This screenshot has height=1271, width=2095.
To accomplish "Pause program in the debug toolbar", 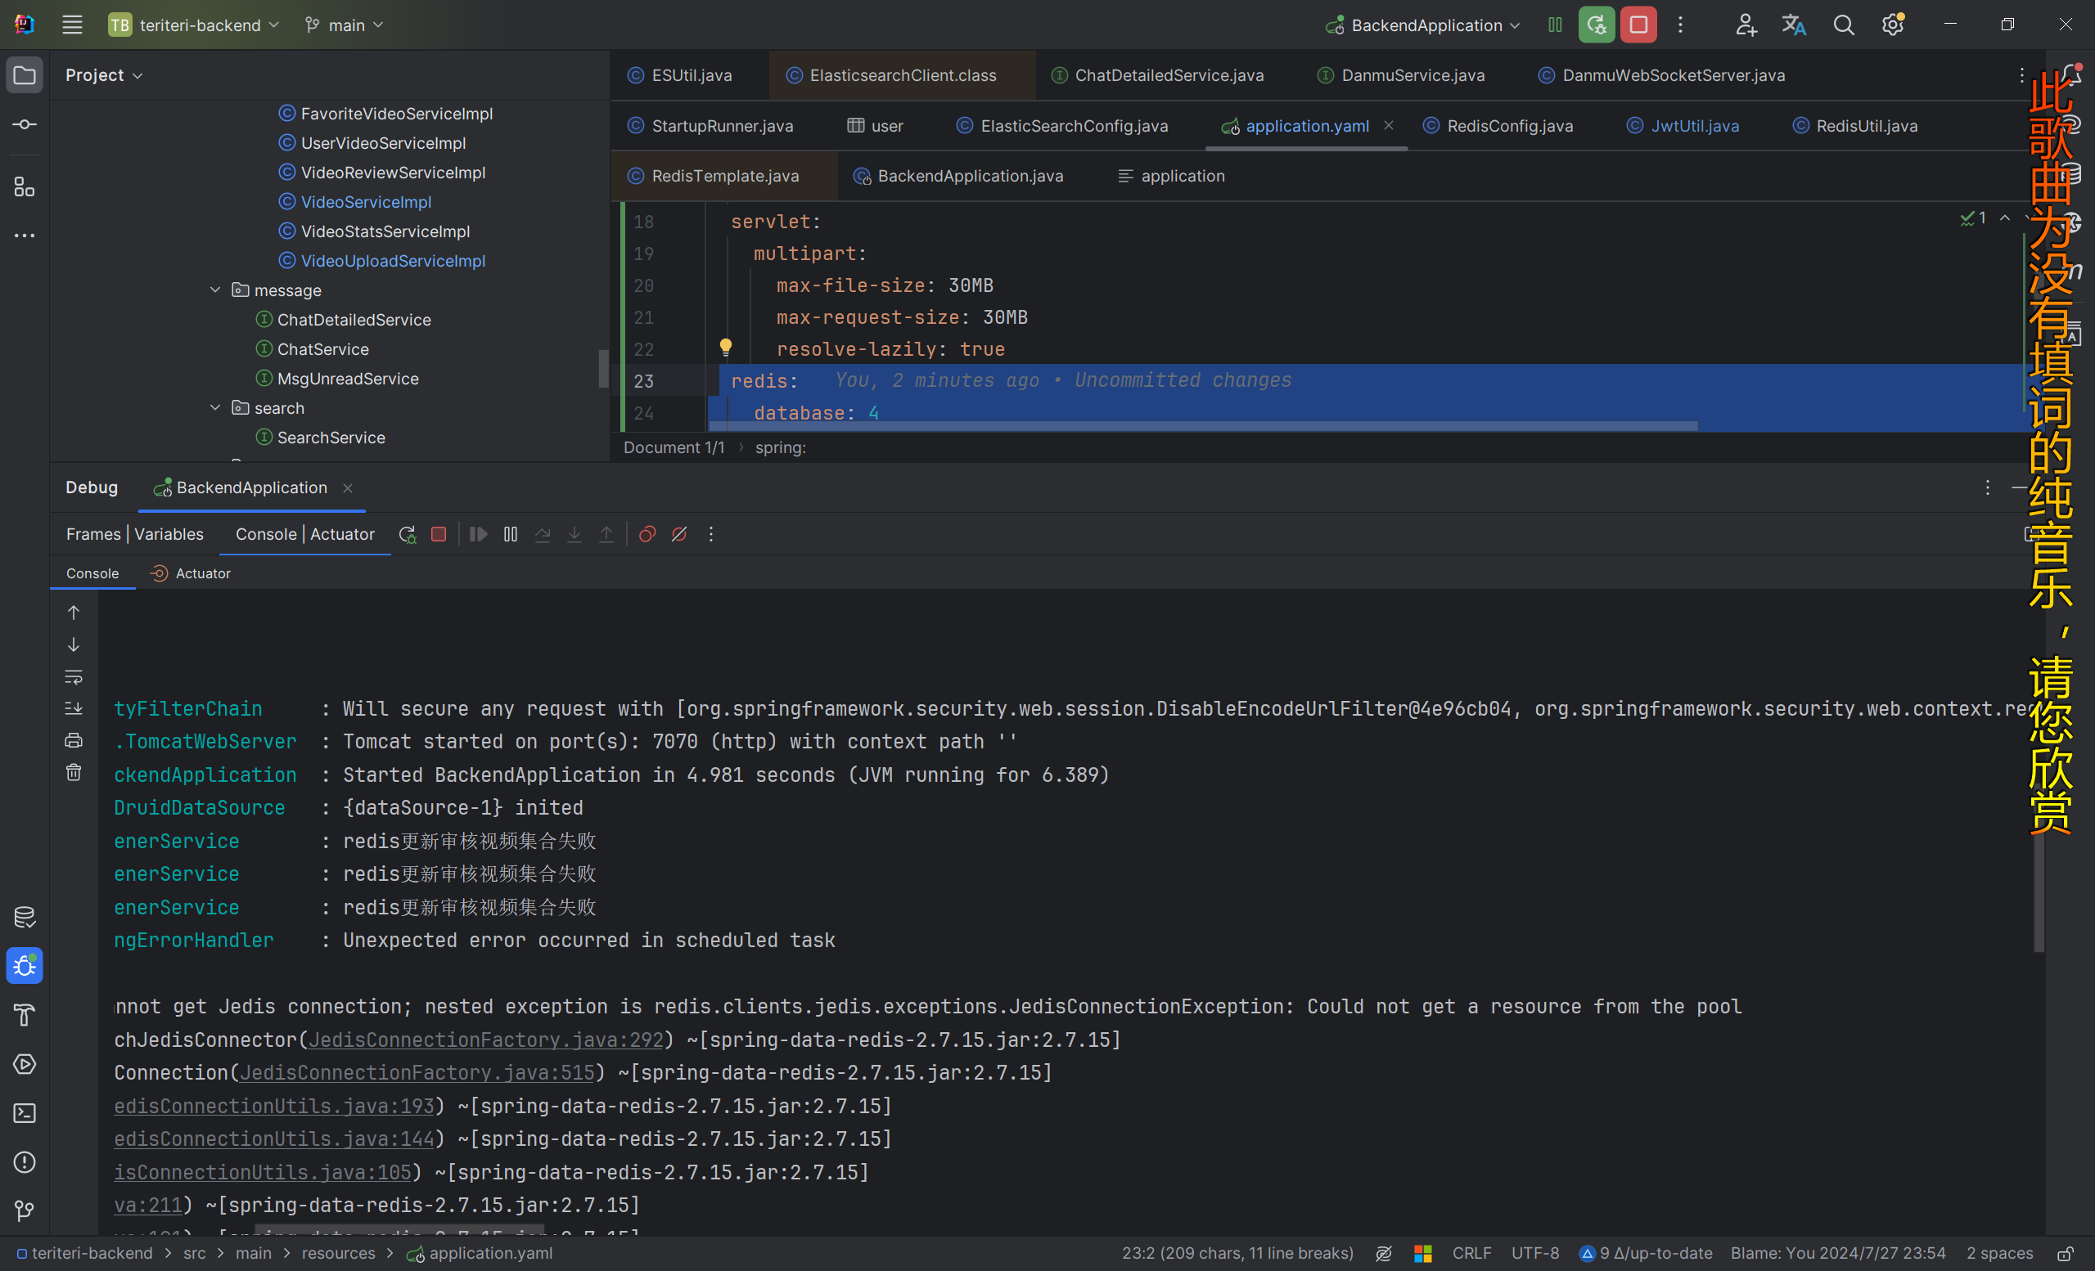I will coord(510,534).
